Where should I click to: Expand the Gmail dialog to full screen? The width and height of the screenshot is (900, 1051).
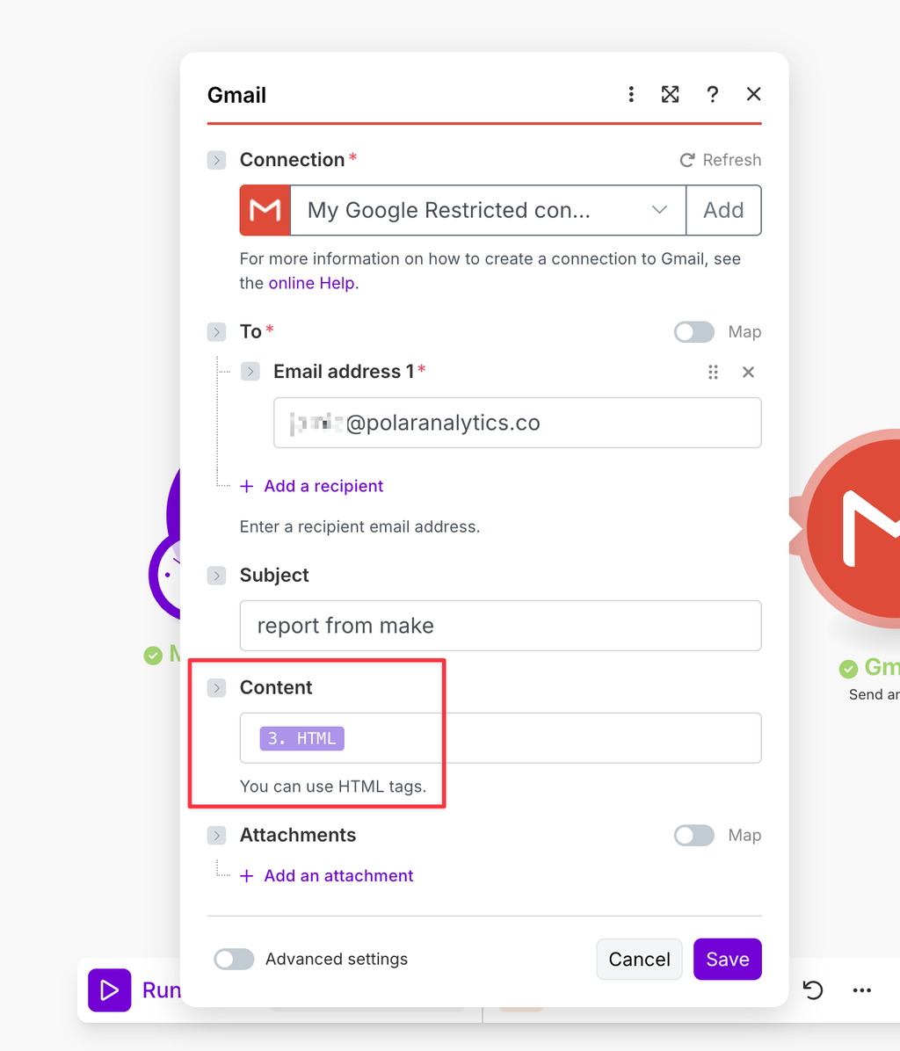click(670, 95)
